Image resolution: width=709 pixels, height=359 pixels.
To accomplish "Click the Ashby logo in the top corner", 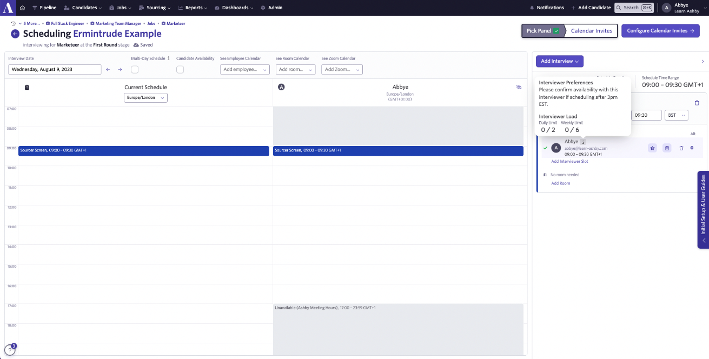I will (x=8, y=8).
